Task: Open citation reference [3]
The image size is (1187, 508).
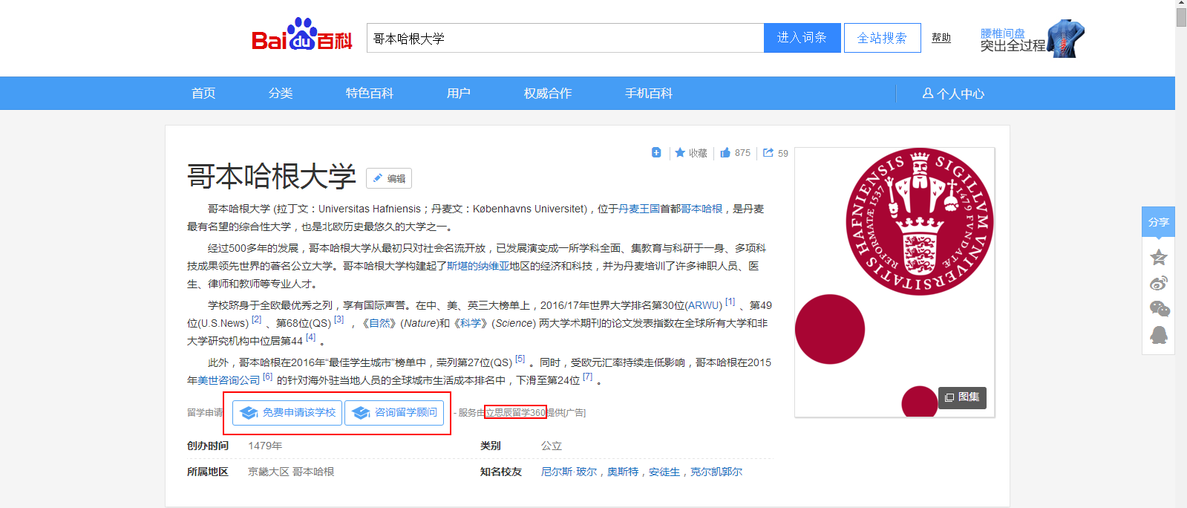Action: pos(339,319)
